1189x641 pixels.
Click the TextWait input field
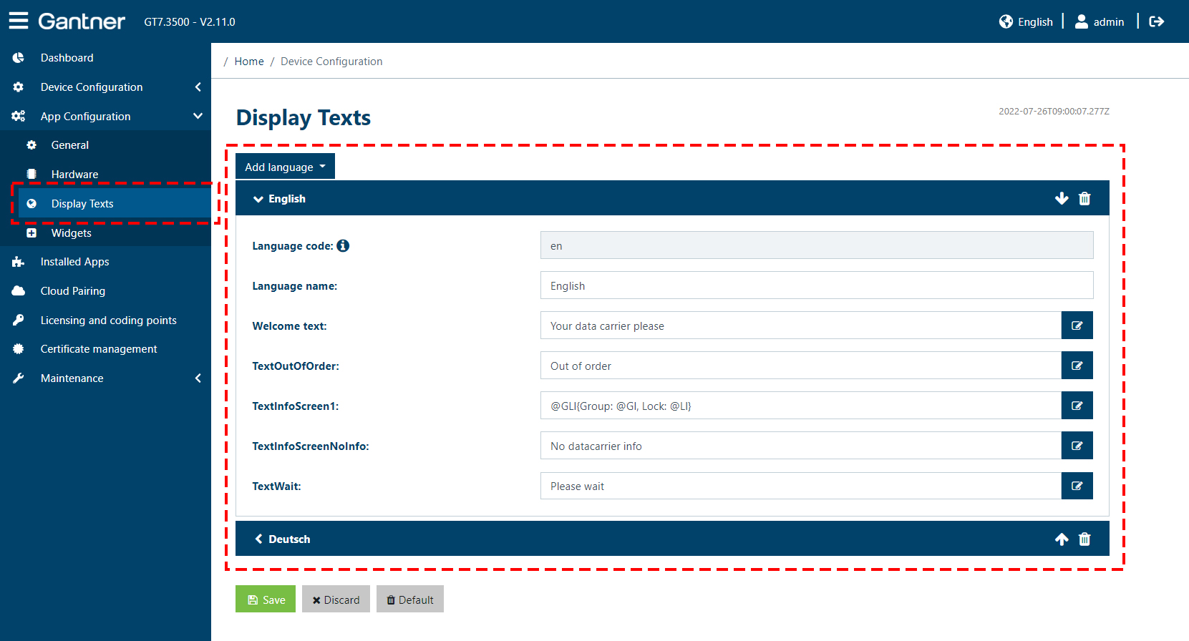click(x=801, y=486)
